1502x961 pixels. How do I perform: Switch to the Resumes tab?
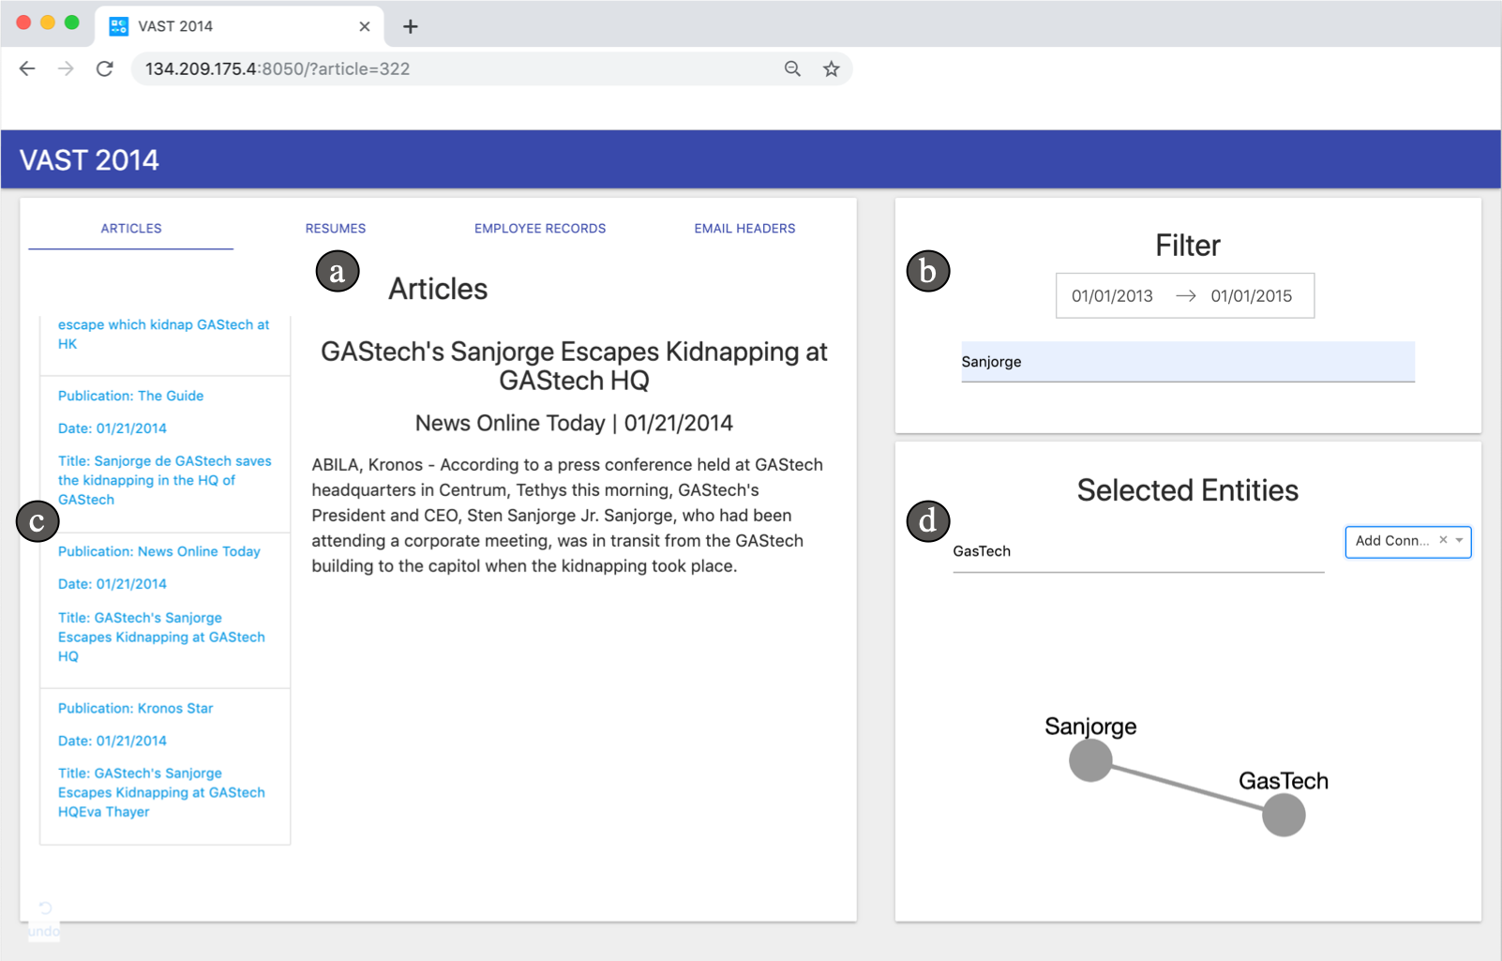336,229
